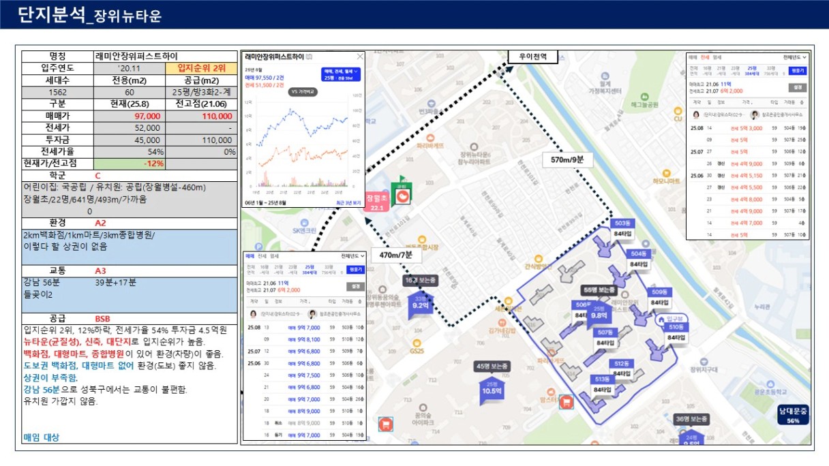Click the 110,000 전고점 sale price cell

click(201, 117)
